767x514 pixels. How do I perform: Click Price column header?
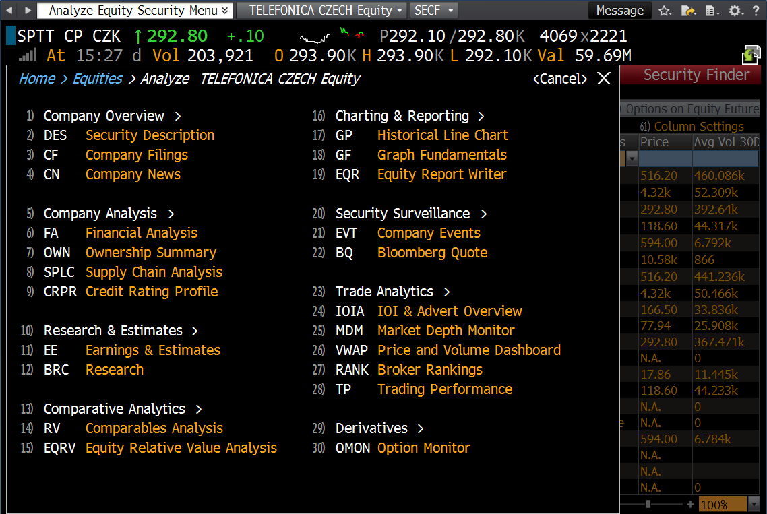coord(665,142)
